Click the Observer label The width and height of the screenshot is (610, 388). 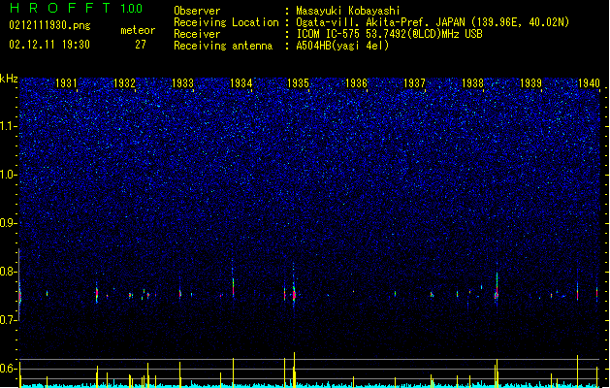click(197, 11)
